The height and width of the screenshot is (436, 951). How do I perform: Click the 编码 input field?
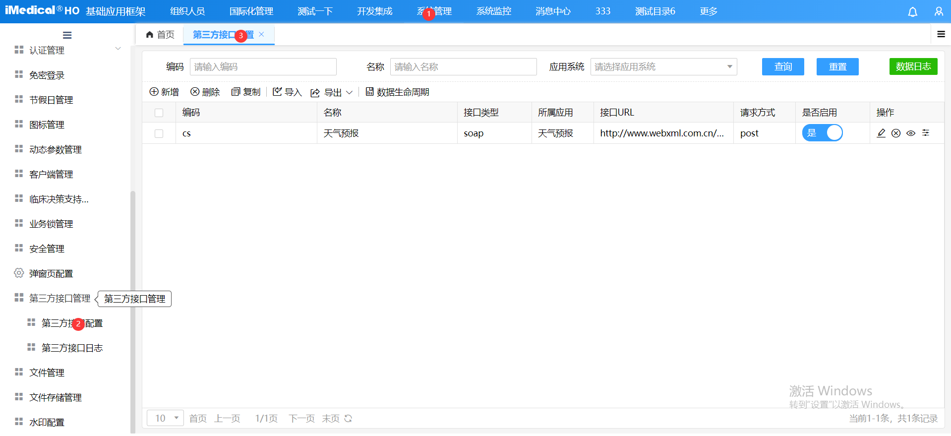(263, 66)
